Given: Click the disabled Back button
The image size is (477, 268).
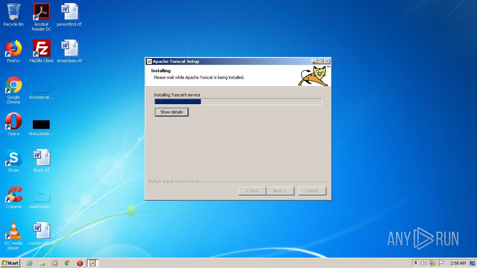Looking at the screenshot, I should [252, 191].
